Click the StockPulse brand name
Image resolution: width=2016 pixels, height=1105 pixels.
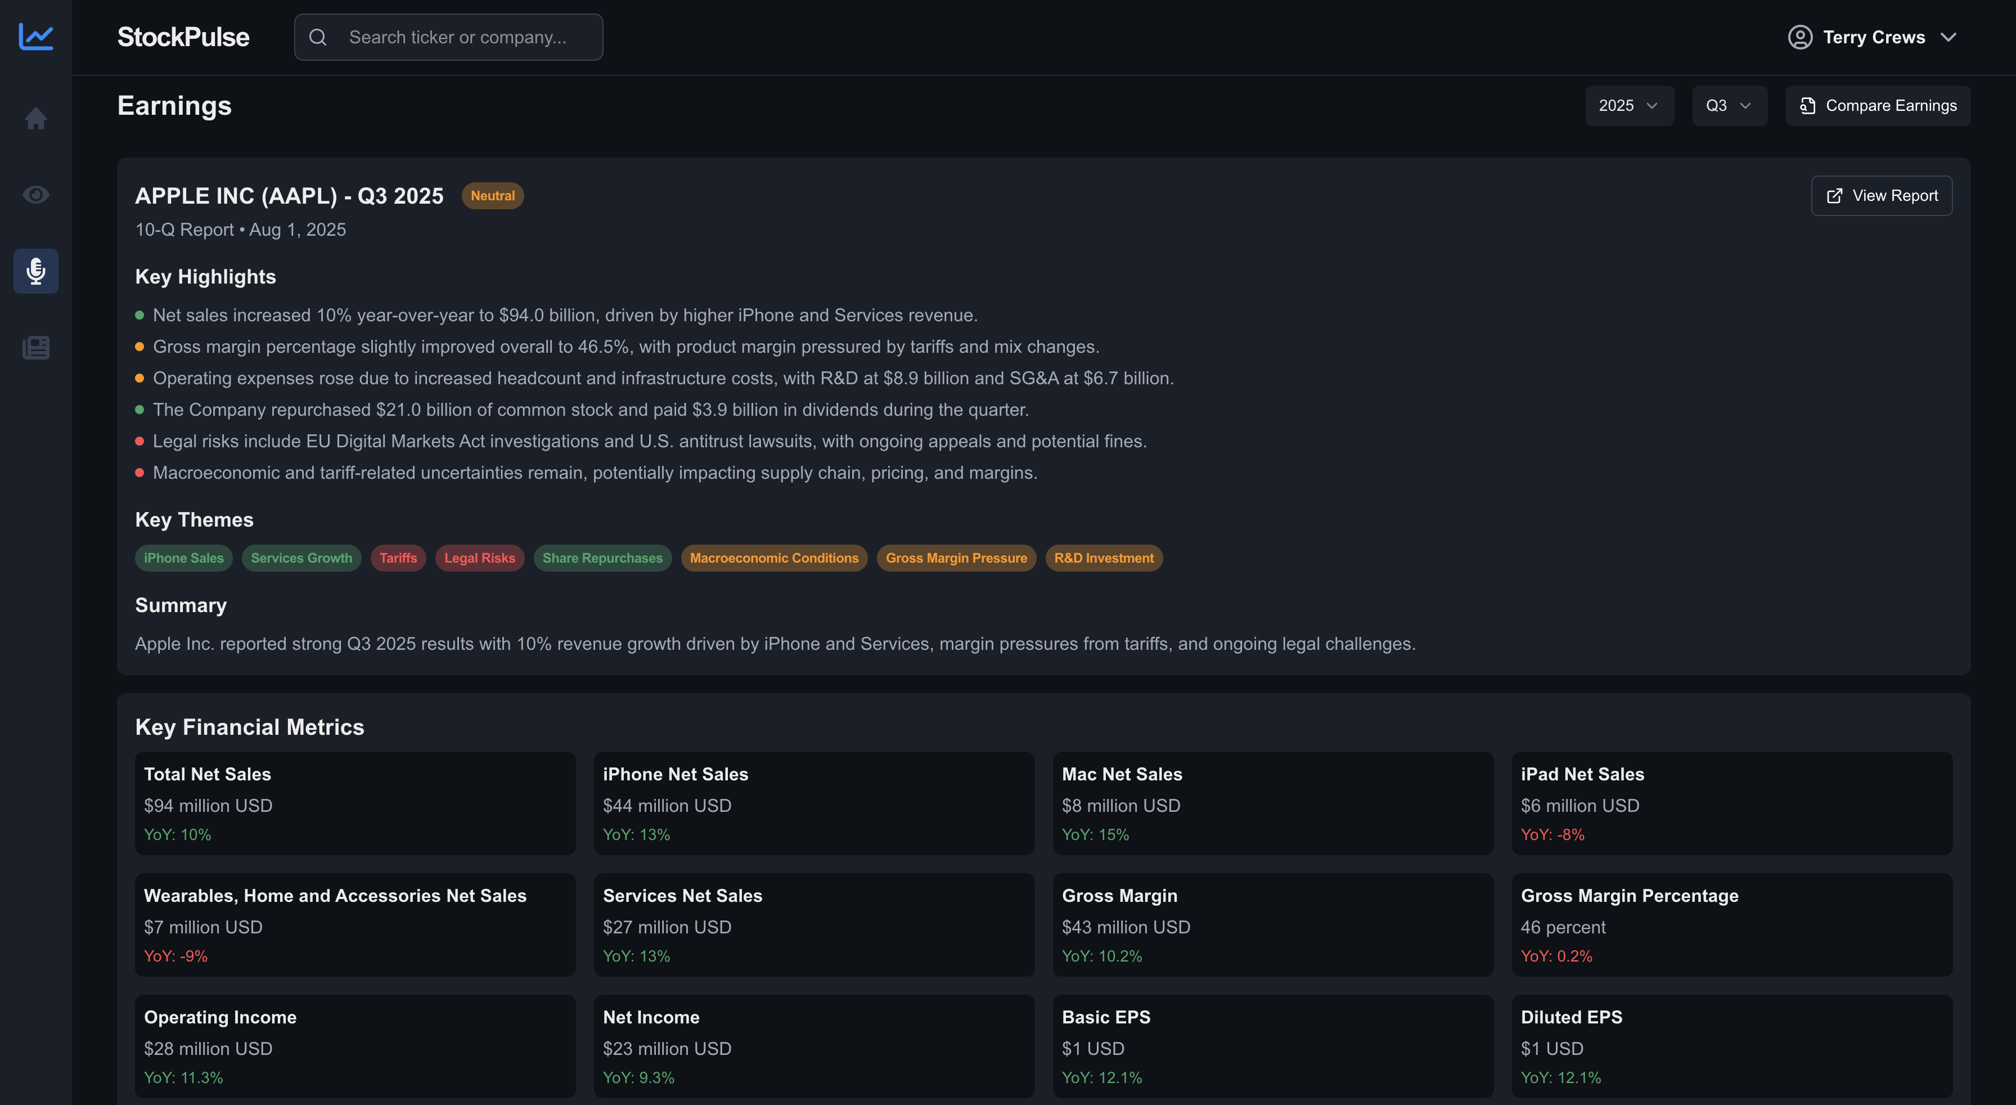click(x=183, y=38)
